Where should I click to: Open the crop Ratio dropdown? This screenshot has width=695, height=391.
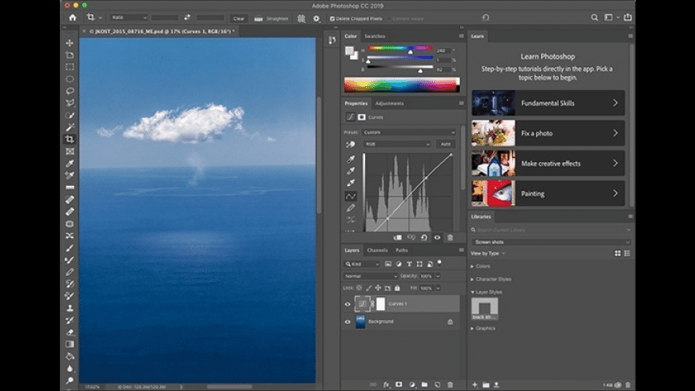[x=129, y=18]
